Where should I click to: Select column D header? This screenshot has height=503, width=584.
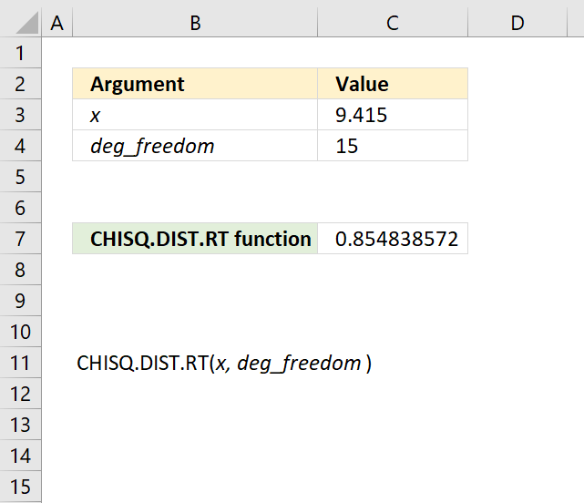[517, 23]
